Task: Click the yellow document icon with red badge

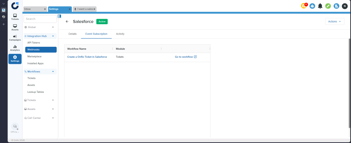Action: tap(304, 6)
